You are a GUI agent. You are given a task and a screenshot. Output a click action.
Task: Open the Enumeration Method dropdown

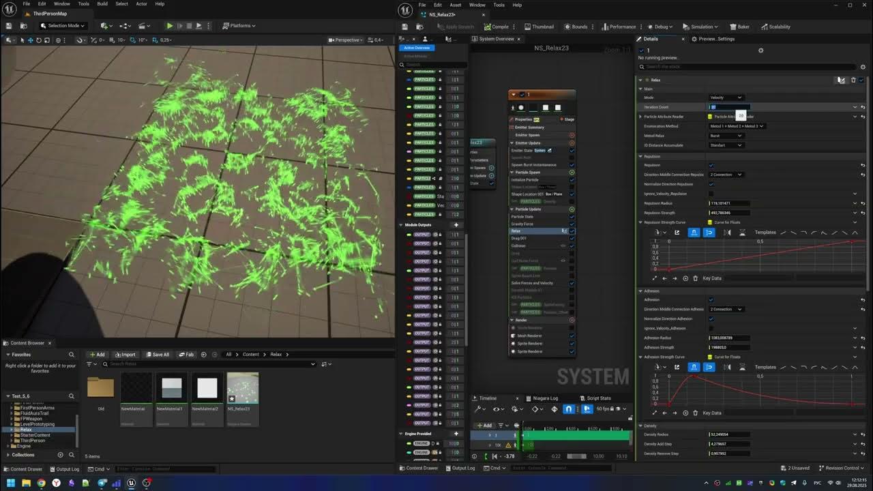(x=737, y=126)
